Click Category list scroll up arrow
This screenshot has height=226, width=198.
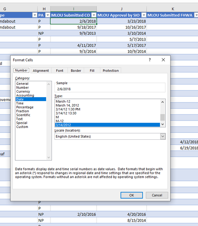point(49,84)
